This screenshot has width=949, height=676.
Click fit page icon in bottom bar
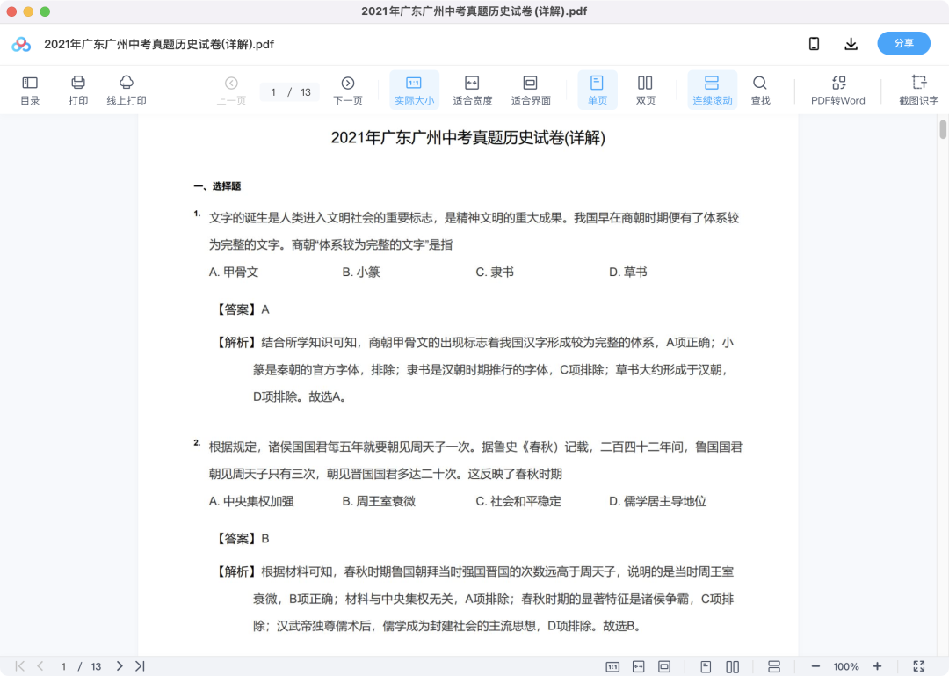pyautogui.click(x=664, y=667)
